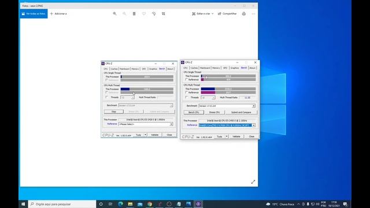370x208 pixels.
Task: Open the Graphics tab in CPU-Z window
Action: pos(235,68)
